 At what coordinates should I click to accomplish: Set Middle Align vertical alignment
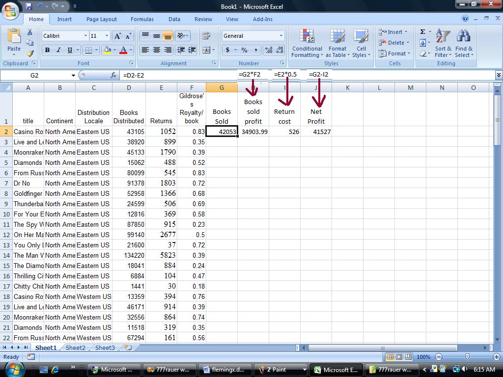157,36
